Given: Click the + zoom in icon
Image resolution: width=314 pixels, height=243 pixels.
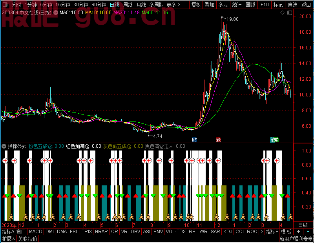Looking at the screenshot, I should [298, 232].
